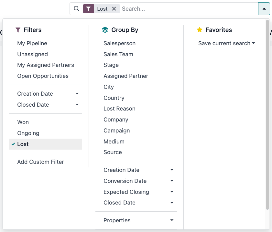Enable the Ongoing filter

28,133
